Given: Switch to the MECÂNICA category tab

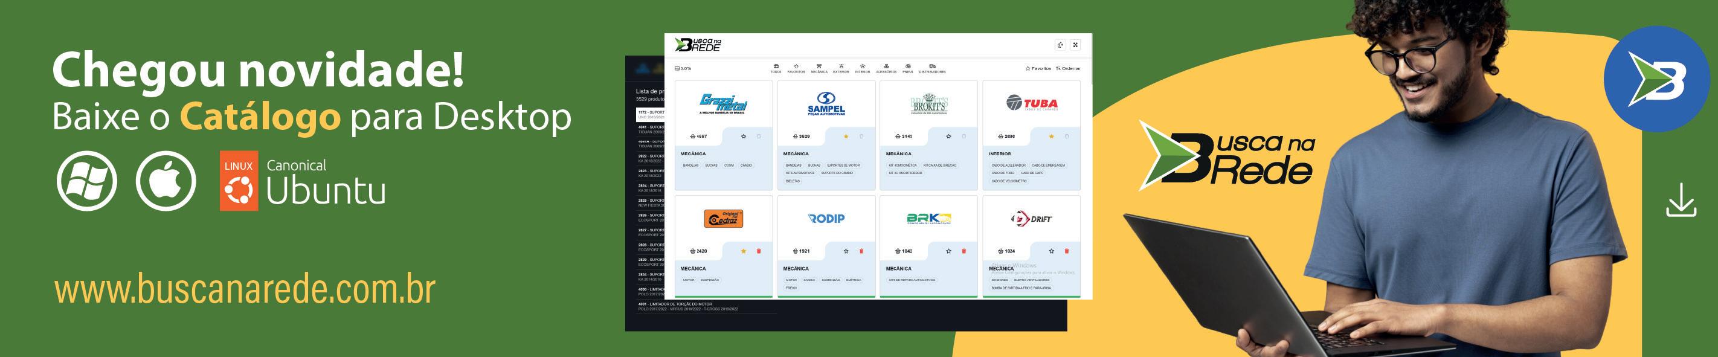Looking at the screenshot, I should pos(819,68).
